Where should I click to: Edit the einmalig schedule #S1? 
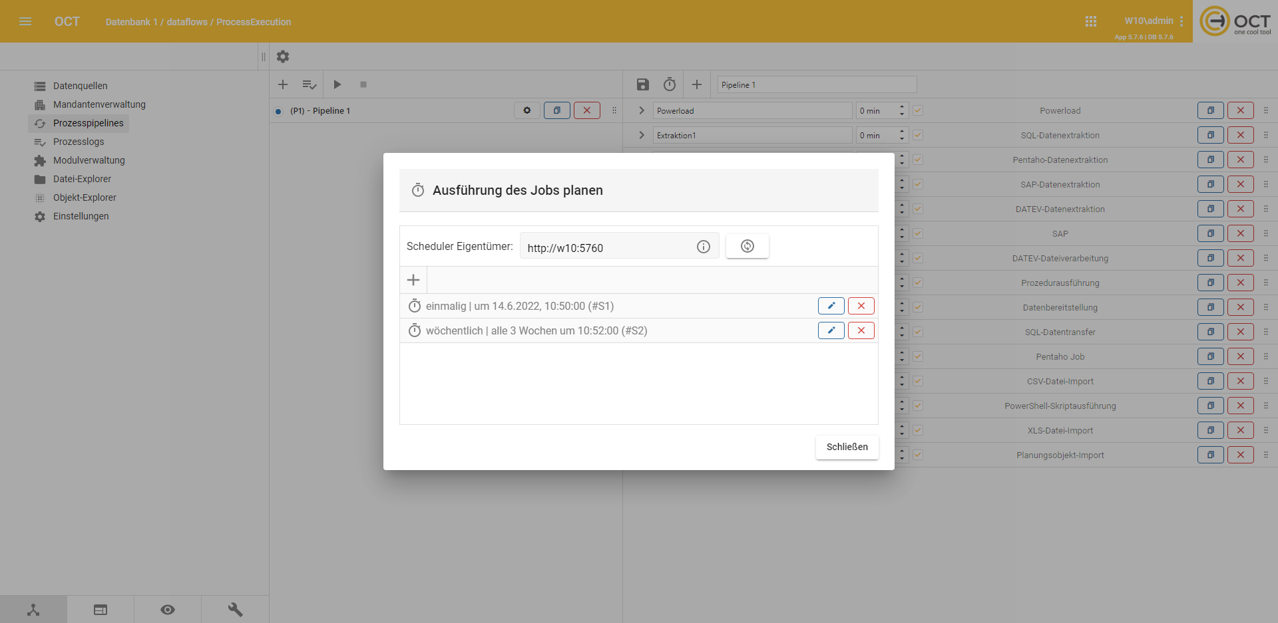pyautogui.click(x=831, y=306)
